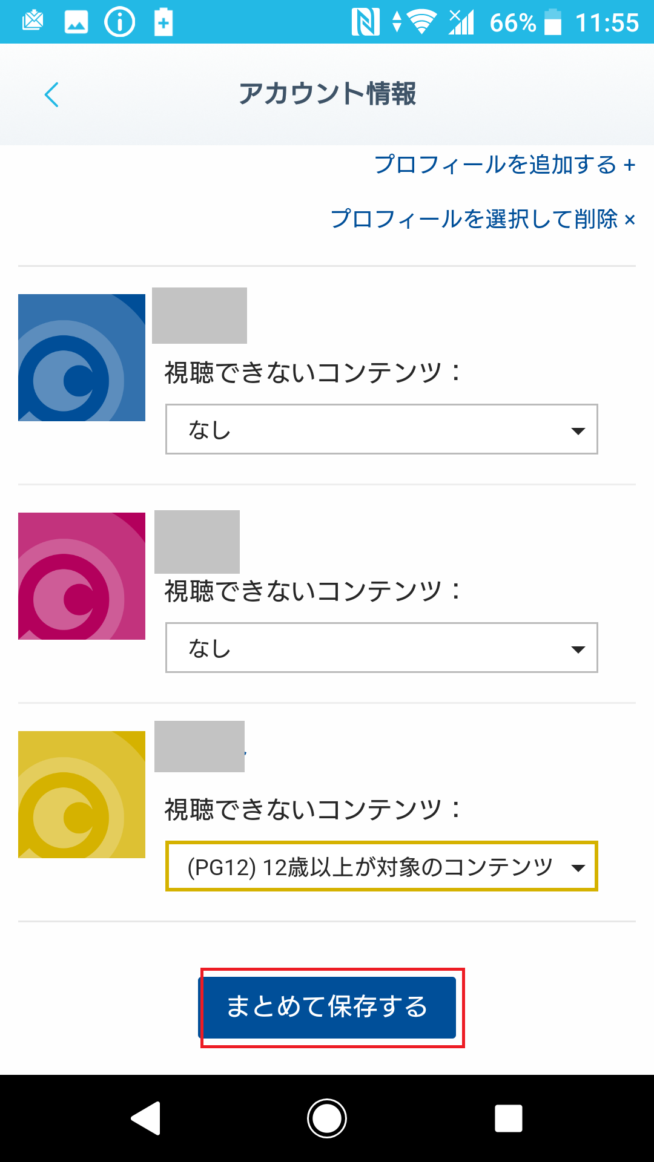Tap the first profile's name field
This screenshot has width=654, height=1162.
click(199, 316)
